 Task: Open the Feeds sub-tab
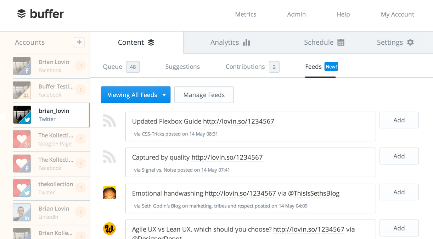[313, 67]
